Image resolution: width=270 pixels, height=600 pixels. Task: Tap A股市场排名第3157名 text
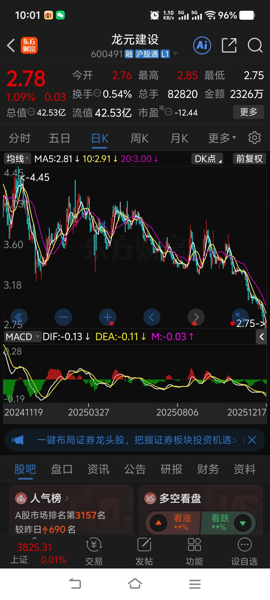tap(60, 515)
